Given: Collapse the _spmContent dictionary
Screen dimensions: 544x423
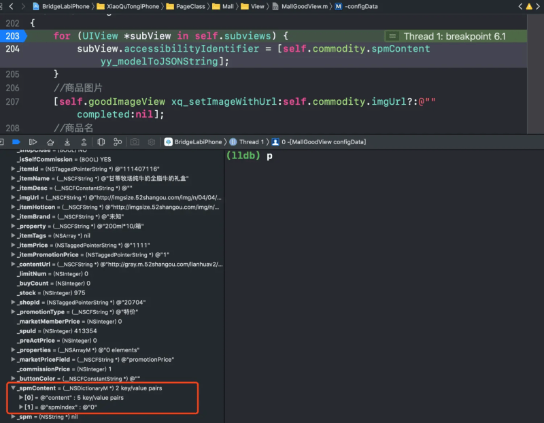Looking at the screenshot, I should click(x=14, y=388).
